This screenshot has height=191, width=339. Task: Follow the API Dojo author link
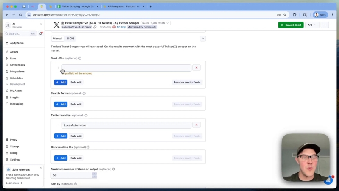coord(121,27)
